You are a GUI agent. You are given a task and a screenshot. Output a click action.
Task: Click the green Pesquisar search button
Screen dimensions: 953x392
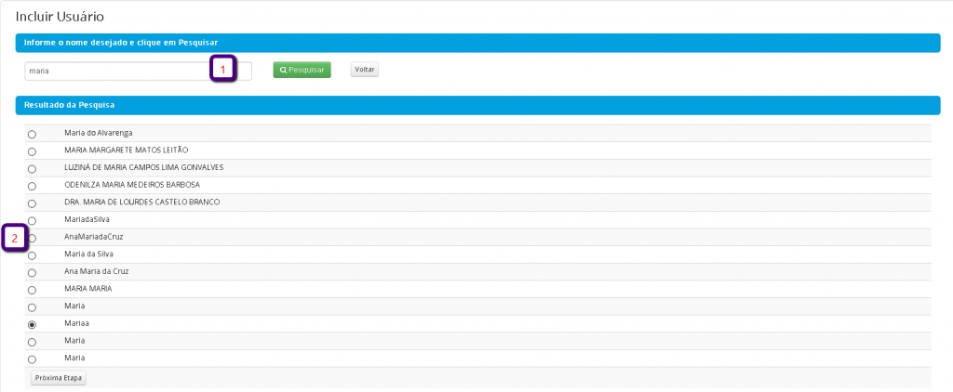(302, 70)
